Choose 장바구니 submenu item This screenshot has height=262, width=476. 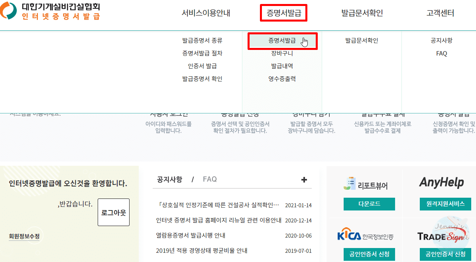(x=282, y=53)
